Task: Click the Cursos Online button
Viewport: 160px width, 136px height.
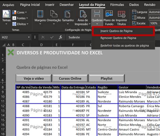Action: (70, 78)
